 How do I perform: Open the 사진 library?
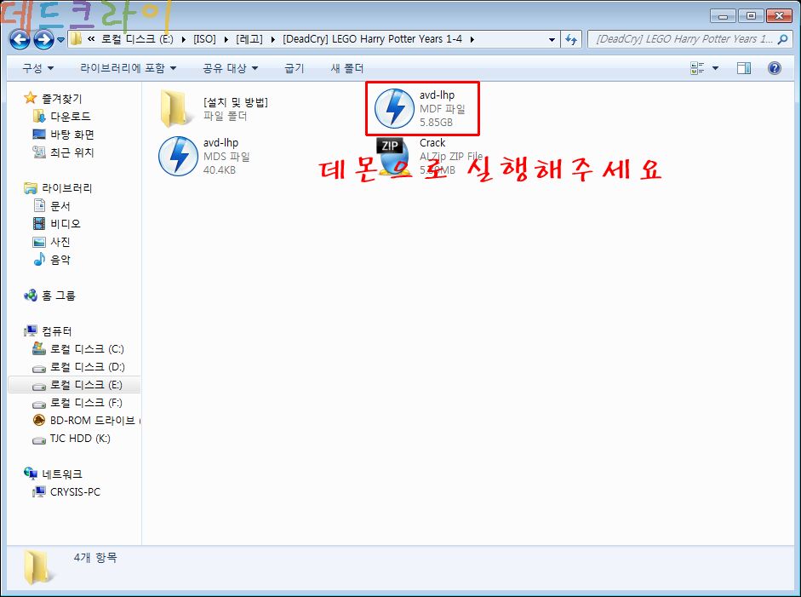52,242
